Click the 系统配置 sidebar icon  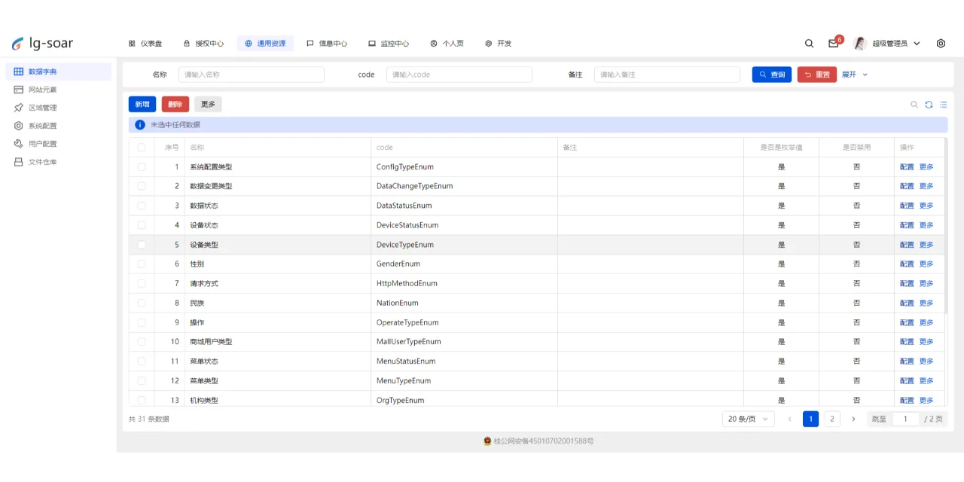point(19,126)
